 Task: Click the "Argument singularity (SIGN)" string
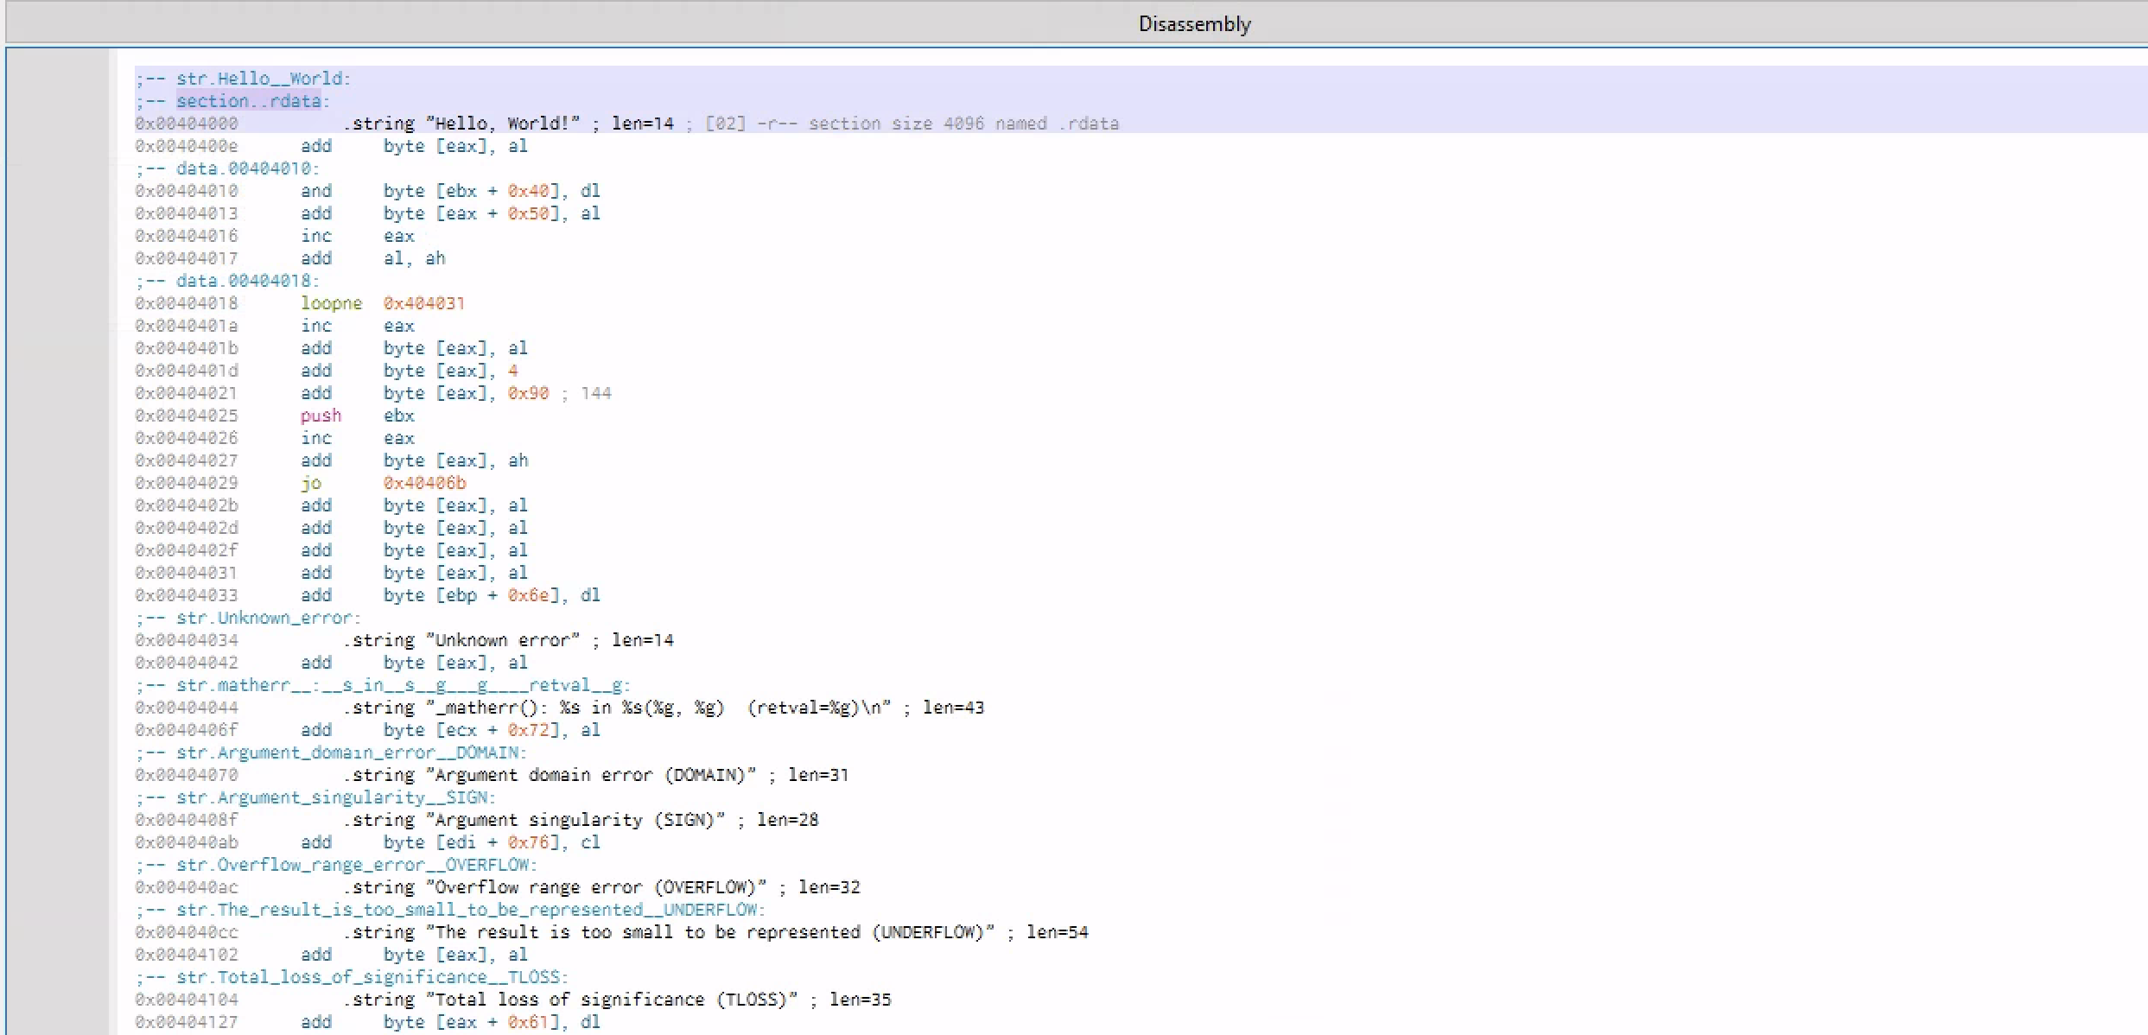click(575, 820)
